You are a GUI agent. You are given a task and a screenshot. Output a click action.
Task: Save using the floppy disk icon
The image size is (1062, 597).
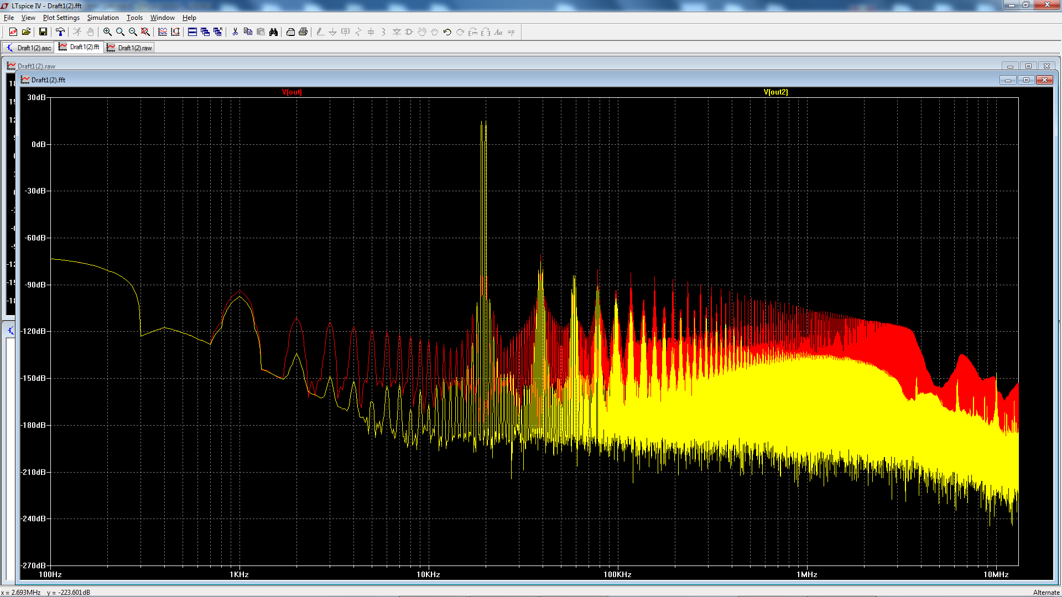43,32
